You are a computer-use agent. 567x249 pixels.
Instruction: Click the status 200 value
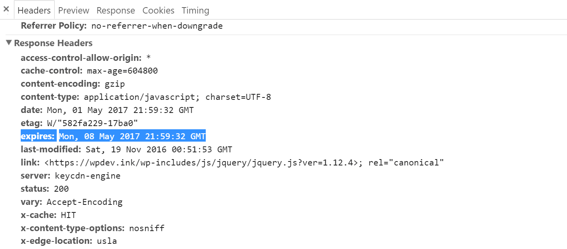[x=61, y=189]
